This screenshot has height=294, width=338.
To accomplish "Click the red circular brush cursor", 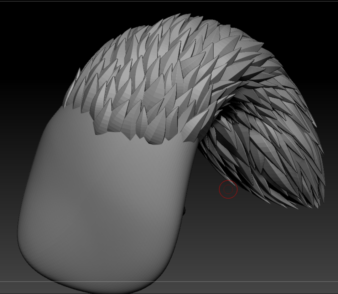I will point(228,189).
